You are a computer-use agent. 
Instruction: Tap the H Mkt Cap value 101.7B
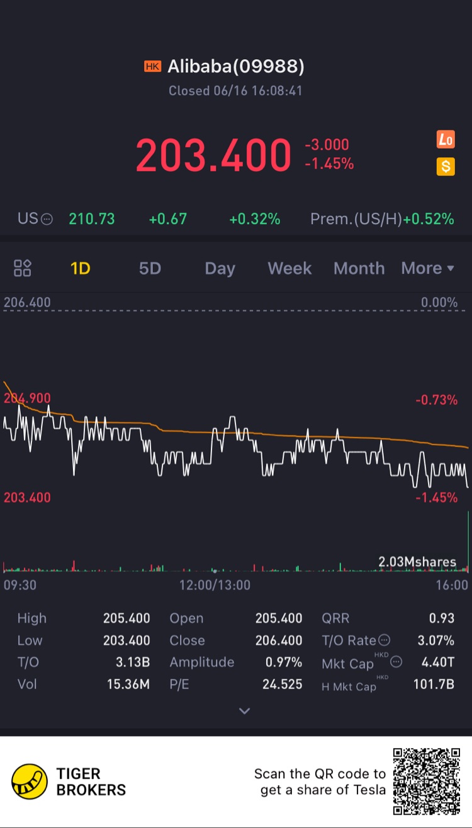(434, 684)
